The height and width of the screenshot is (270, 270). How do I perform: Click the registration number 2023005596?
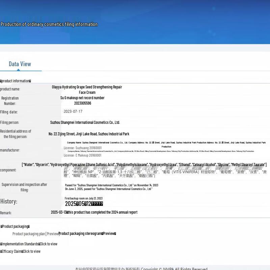(x=83, y=103)
